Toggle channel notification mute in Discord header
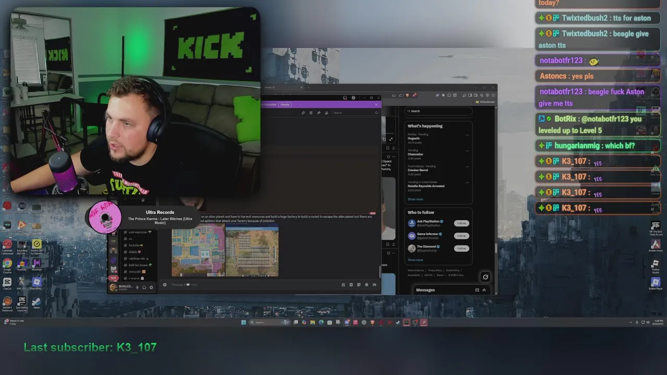The height and width of the screenshot is (375, 667). click(x=311, y=113)
